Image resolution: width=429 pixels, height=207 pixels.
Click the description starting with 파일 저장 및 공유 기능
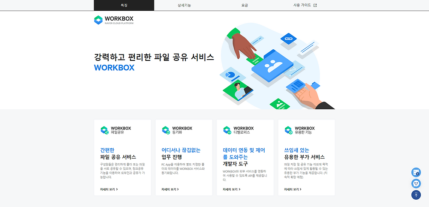[306, 171]
